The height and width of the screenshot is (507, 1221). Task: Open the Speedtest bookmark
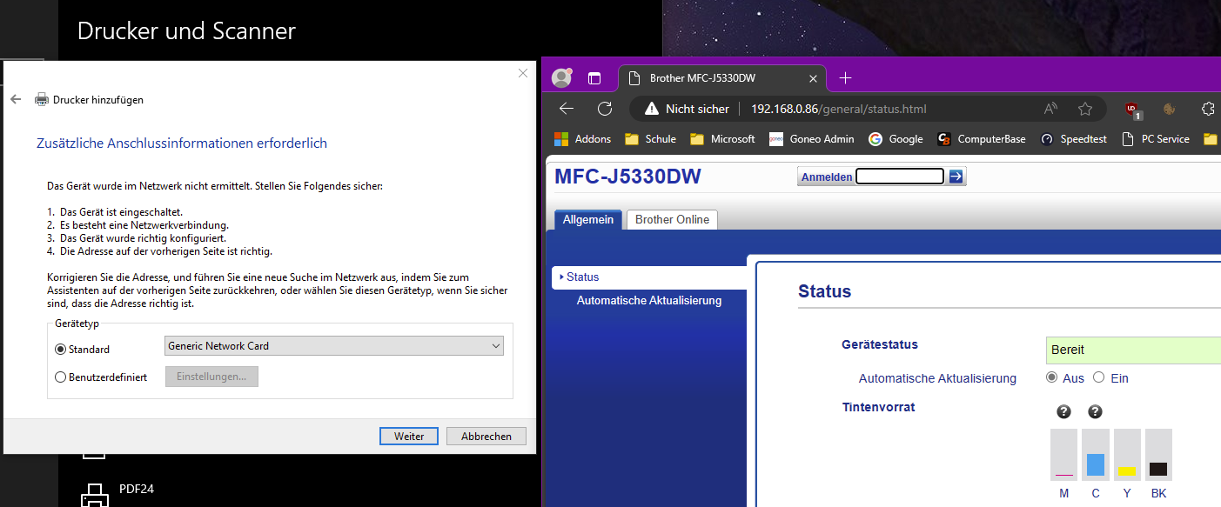coord(1073,139)
